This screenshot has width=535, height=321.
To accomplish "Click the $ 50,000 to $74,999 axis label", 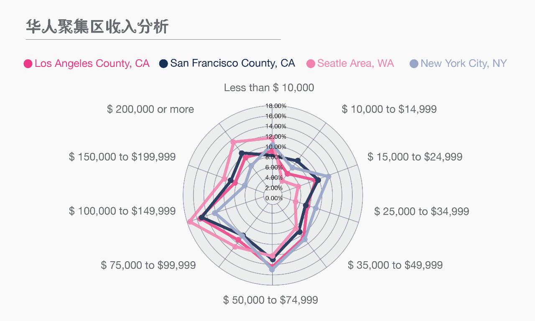I will coord(270,300).
